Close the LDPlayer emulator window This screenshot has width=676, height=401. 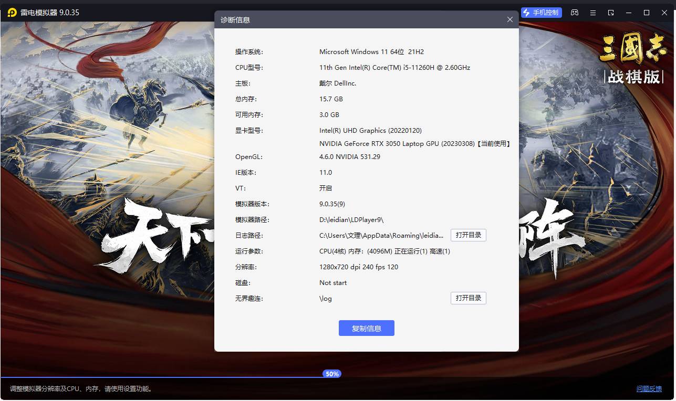tap(664, 13)
